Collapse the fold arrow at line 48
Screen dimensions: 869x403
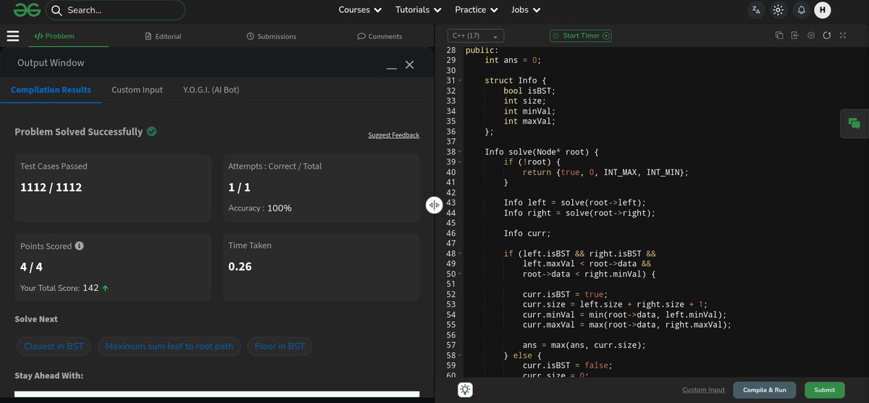459,254
